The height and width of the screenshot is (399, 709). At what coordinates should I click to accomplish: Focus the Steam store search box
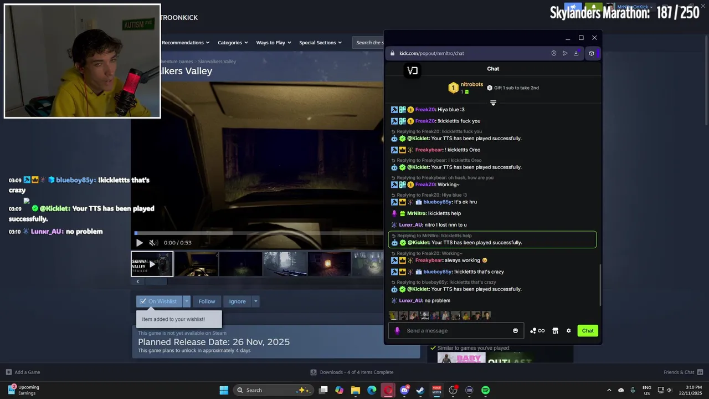coord(368,43)
